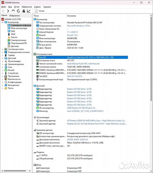Open the Acer V226HQL monitor link
Screen dimensions: 153x173
coord(85,111)
